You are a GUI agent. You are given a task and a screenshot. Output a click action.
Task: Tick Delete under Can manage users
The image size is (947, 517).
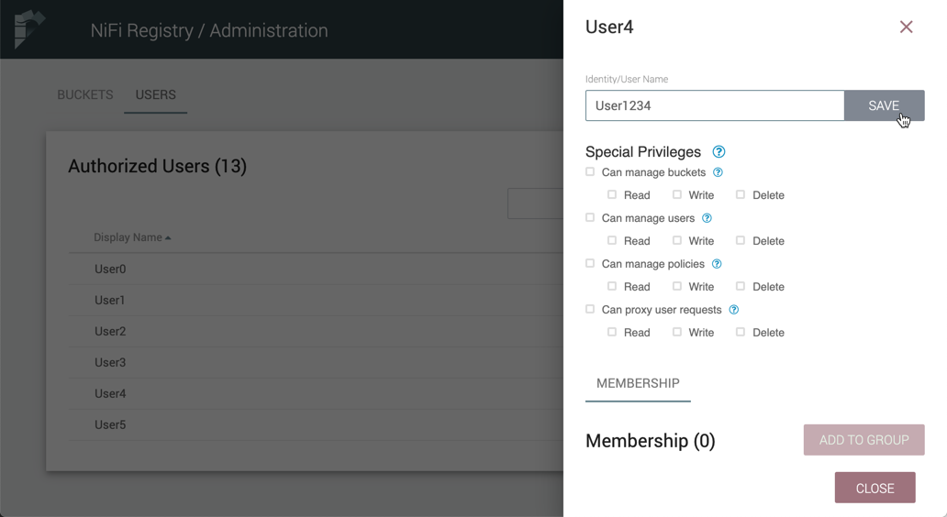coord(741,241)
